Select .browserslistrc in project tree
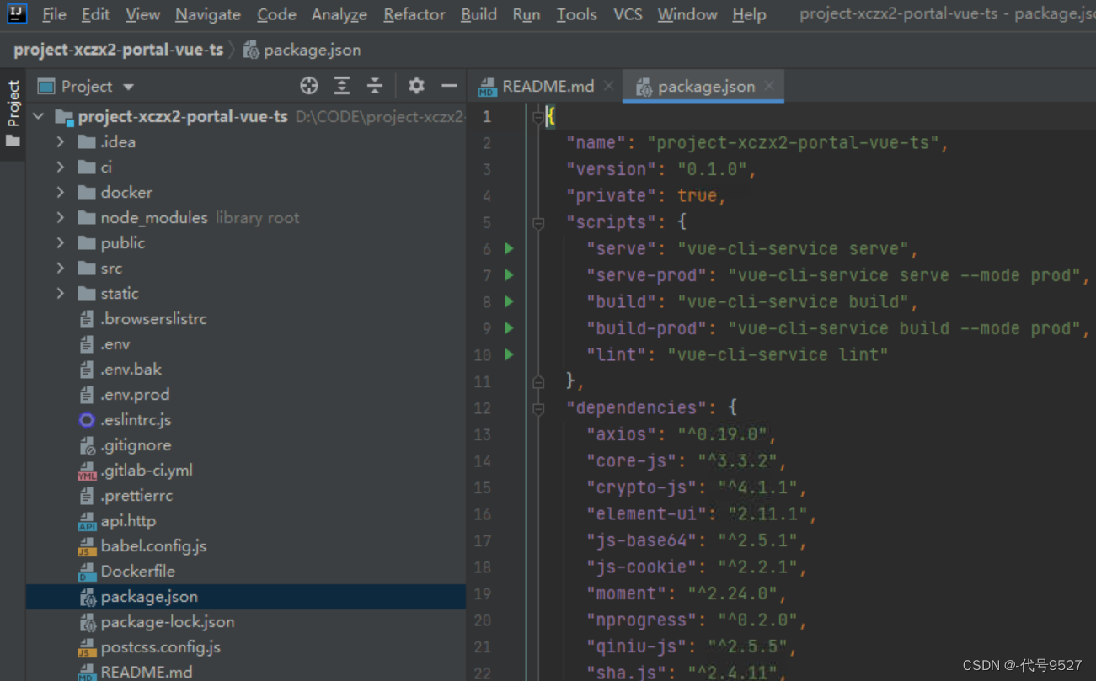This screenshot has width=1096, height=681. pyautogui.click(x=153, y=319)
